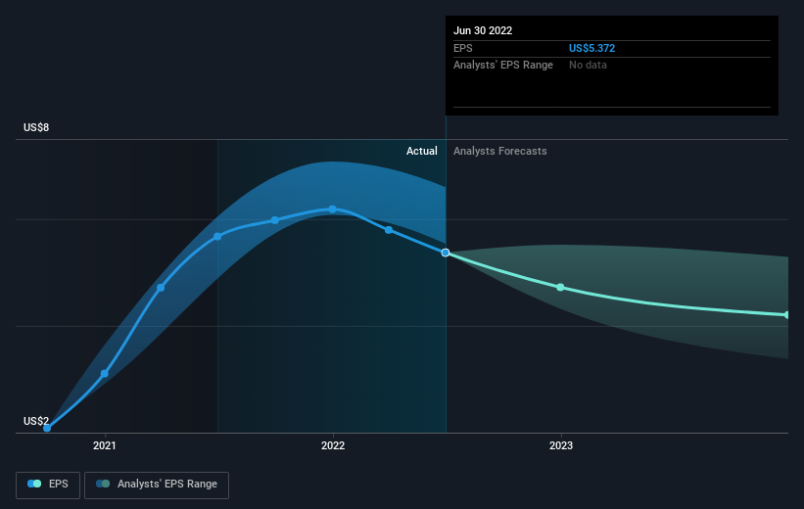Select the Jun 30 2022 EPS data point
The width and height of the screenshot is (804, 509).
tap(446, 253)
